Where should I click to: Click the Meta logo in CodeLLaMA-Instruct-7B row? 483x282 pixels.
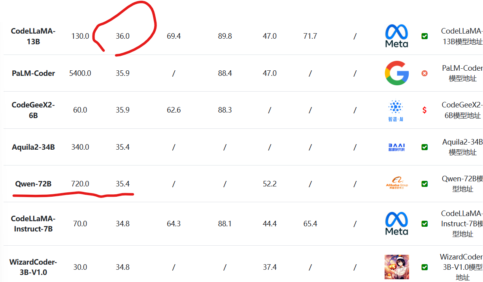(396, 224)
